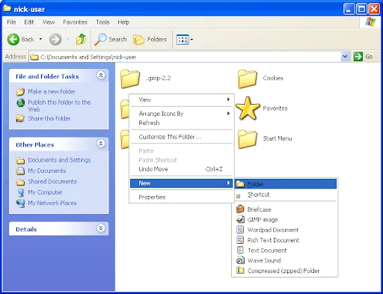The image size is (383, 294).
Task: Click the address path field
Action: [185, 57]
